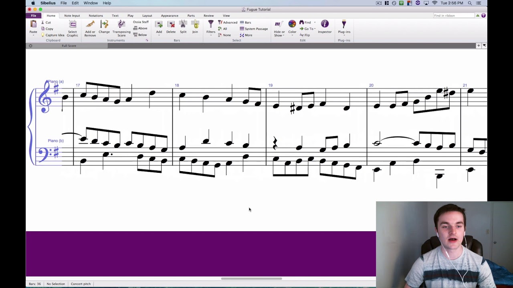
Task: Click in Find in ribbon field
Action: click(454, 16)
